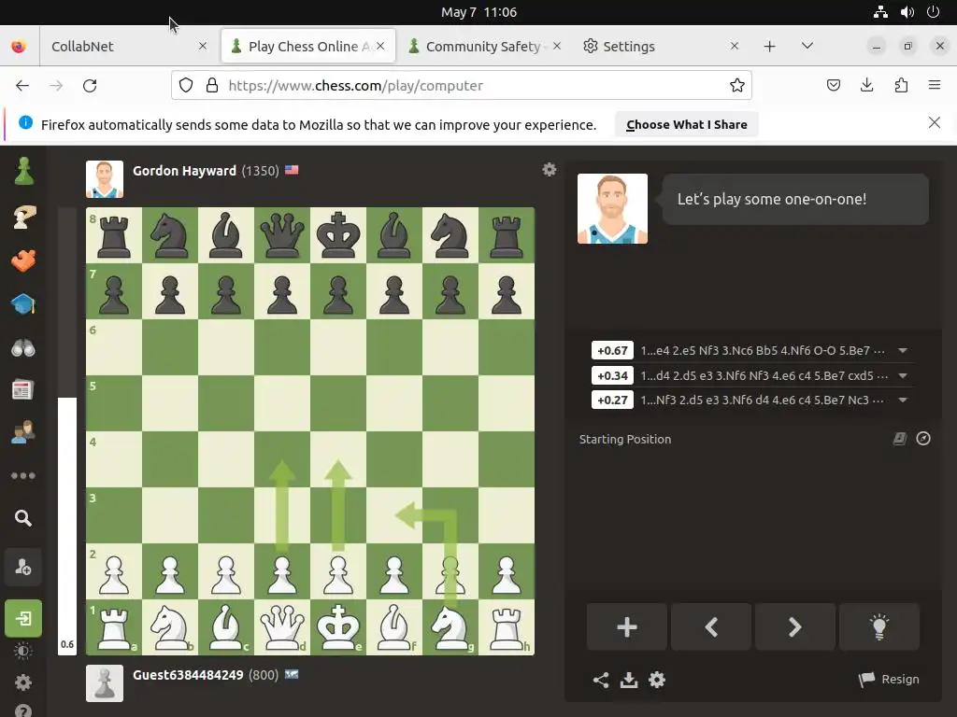Click the Guest6384484249 player name
This screenshot has width=957, height=717.
(x=188, y=675)
